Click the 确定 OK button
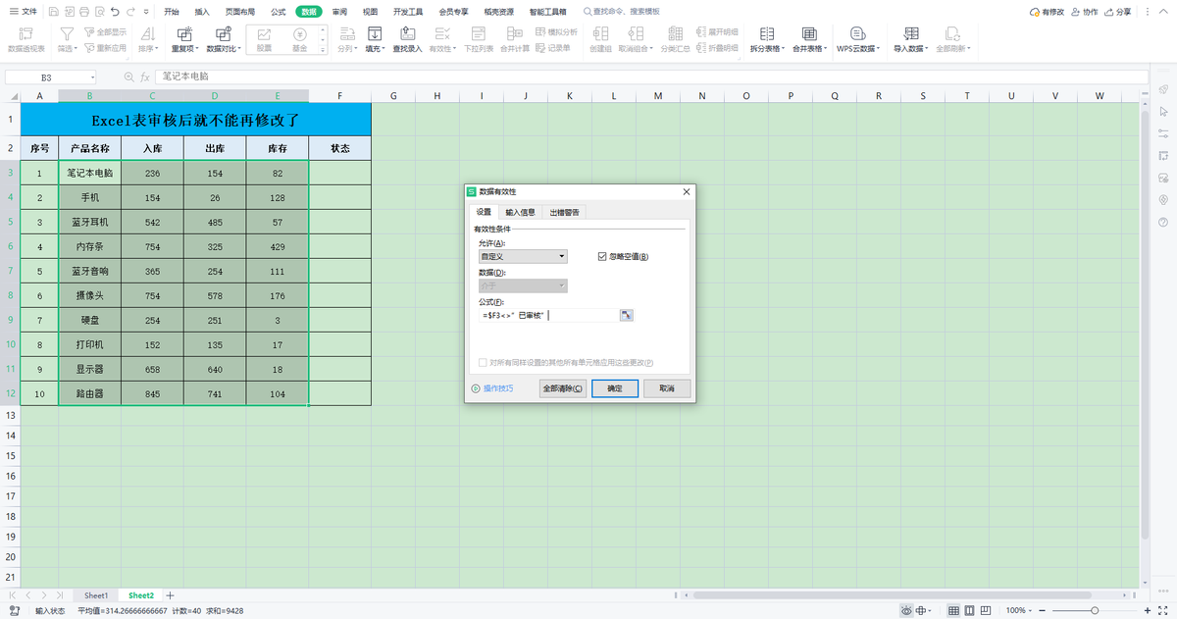 [x=615, y=388]
